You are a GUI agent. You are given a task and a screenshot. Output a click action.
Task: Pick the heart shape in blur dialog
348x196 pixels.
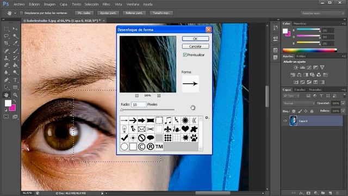185,129
